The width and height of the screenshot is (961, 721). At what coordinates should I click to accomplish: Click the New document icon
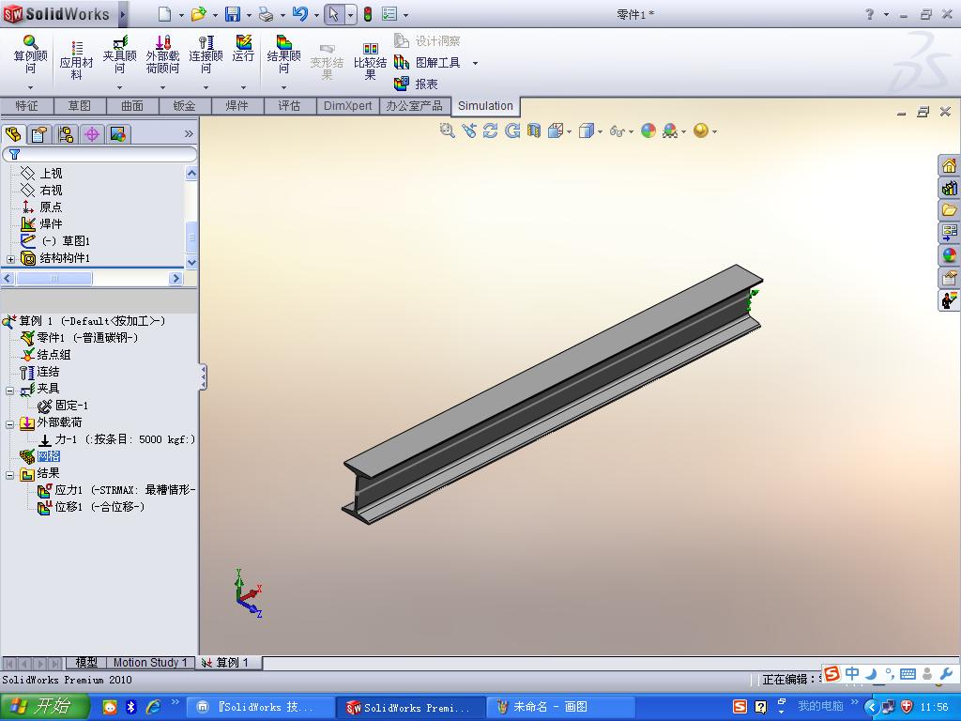(164, 14)
